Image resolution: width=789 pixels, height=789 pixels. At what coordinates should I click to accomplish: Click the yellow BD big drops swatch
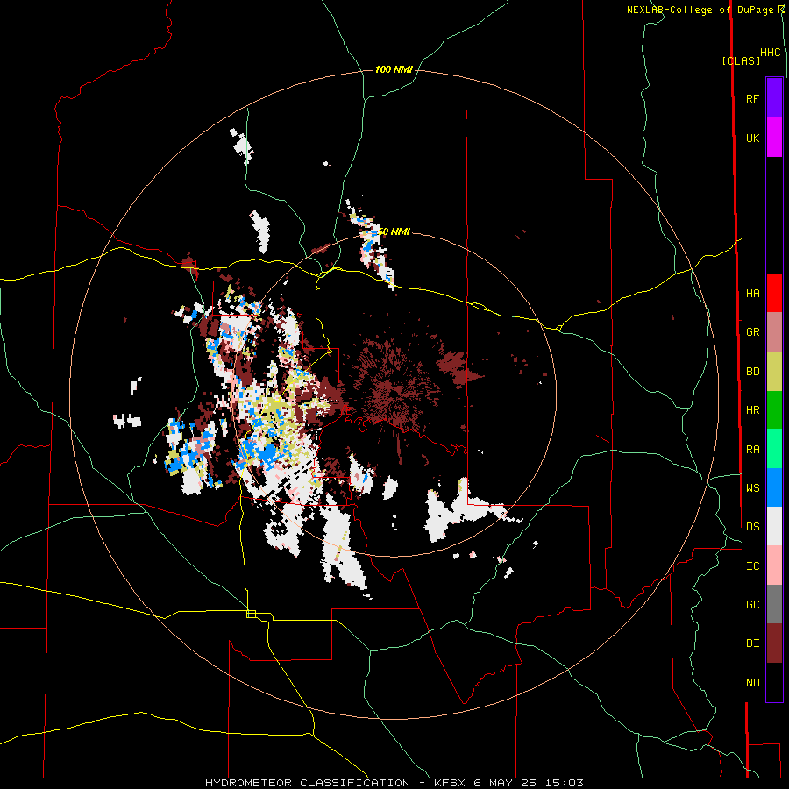[774, 372]
